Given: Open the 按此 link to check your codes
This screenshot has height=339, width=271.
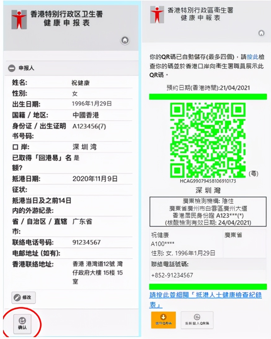Looking at the screenshot, I should coord(253,57).
